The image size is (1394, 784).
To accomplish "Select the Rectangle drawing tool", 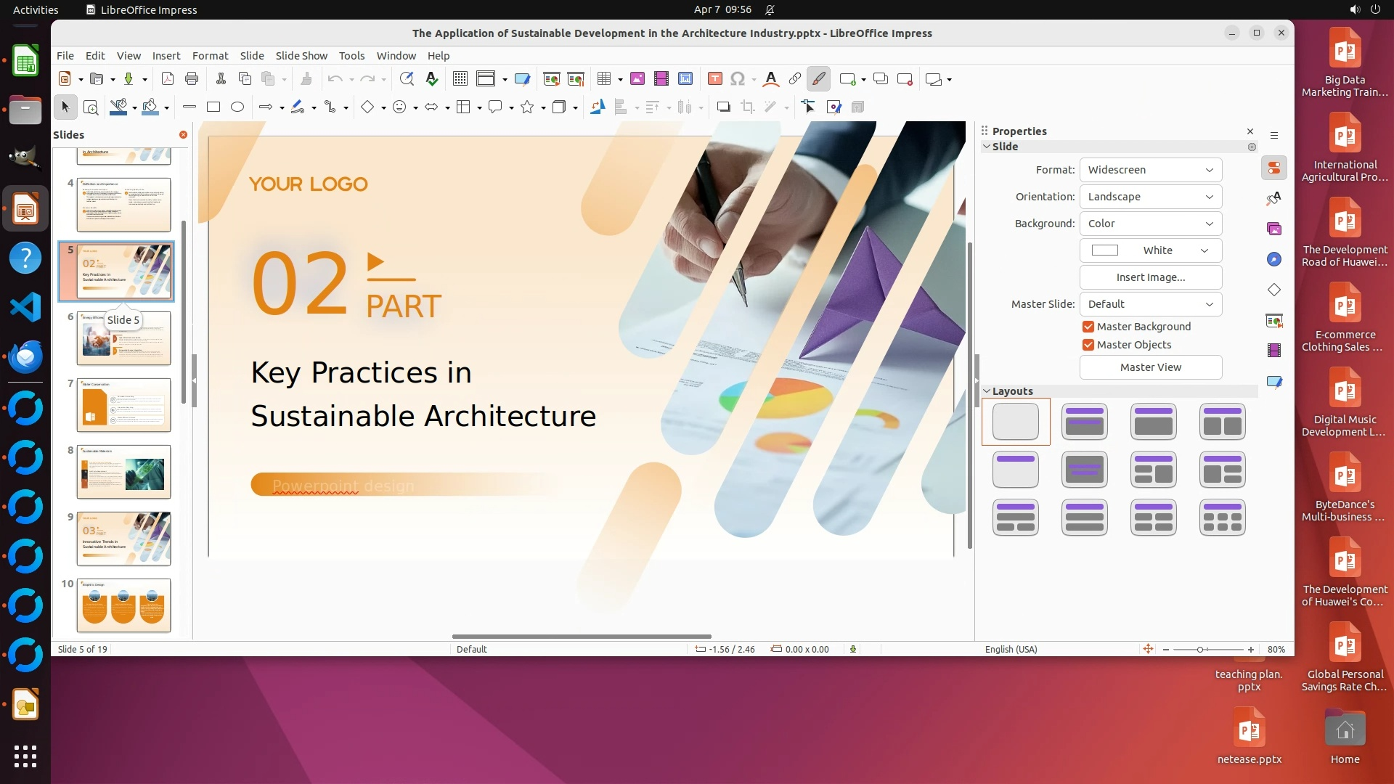I will tap(213, 107).
